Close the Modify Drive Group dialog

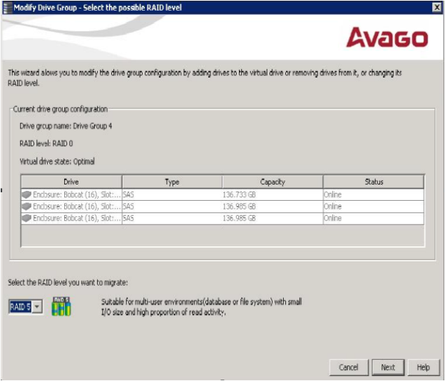pos(436,6)
